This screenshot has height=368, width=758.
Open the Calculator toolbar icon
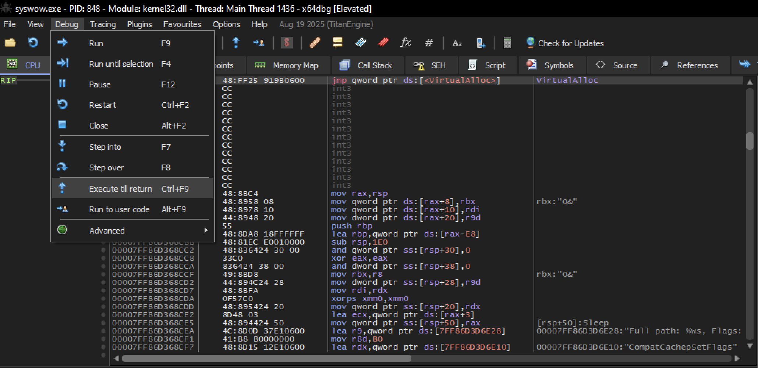tap(507, 43)
